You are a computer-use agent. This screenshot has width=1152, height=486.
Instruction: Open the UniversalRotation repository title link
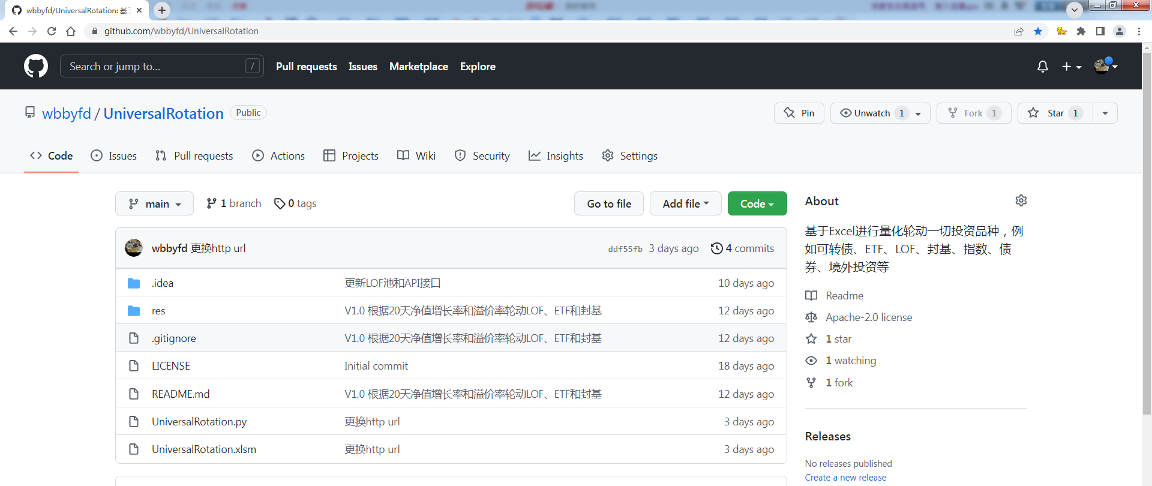pos(163,113)
